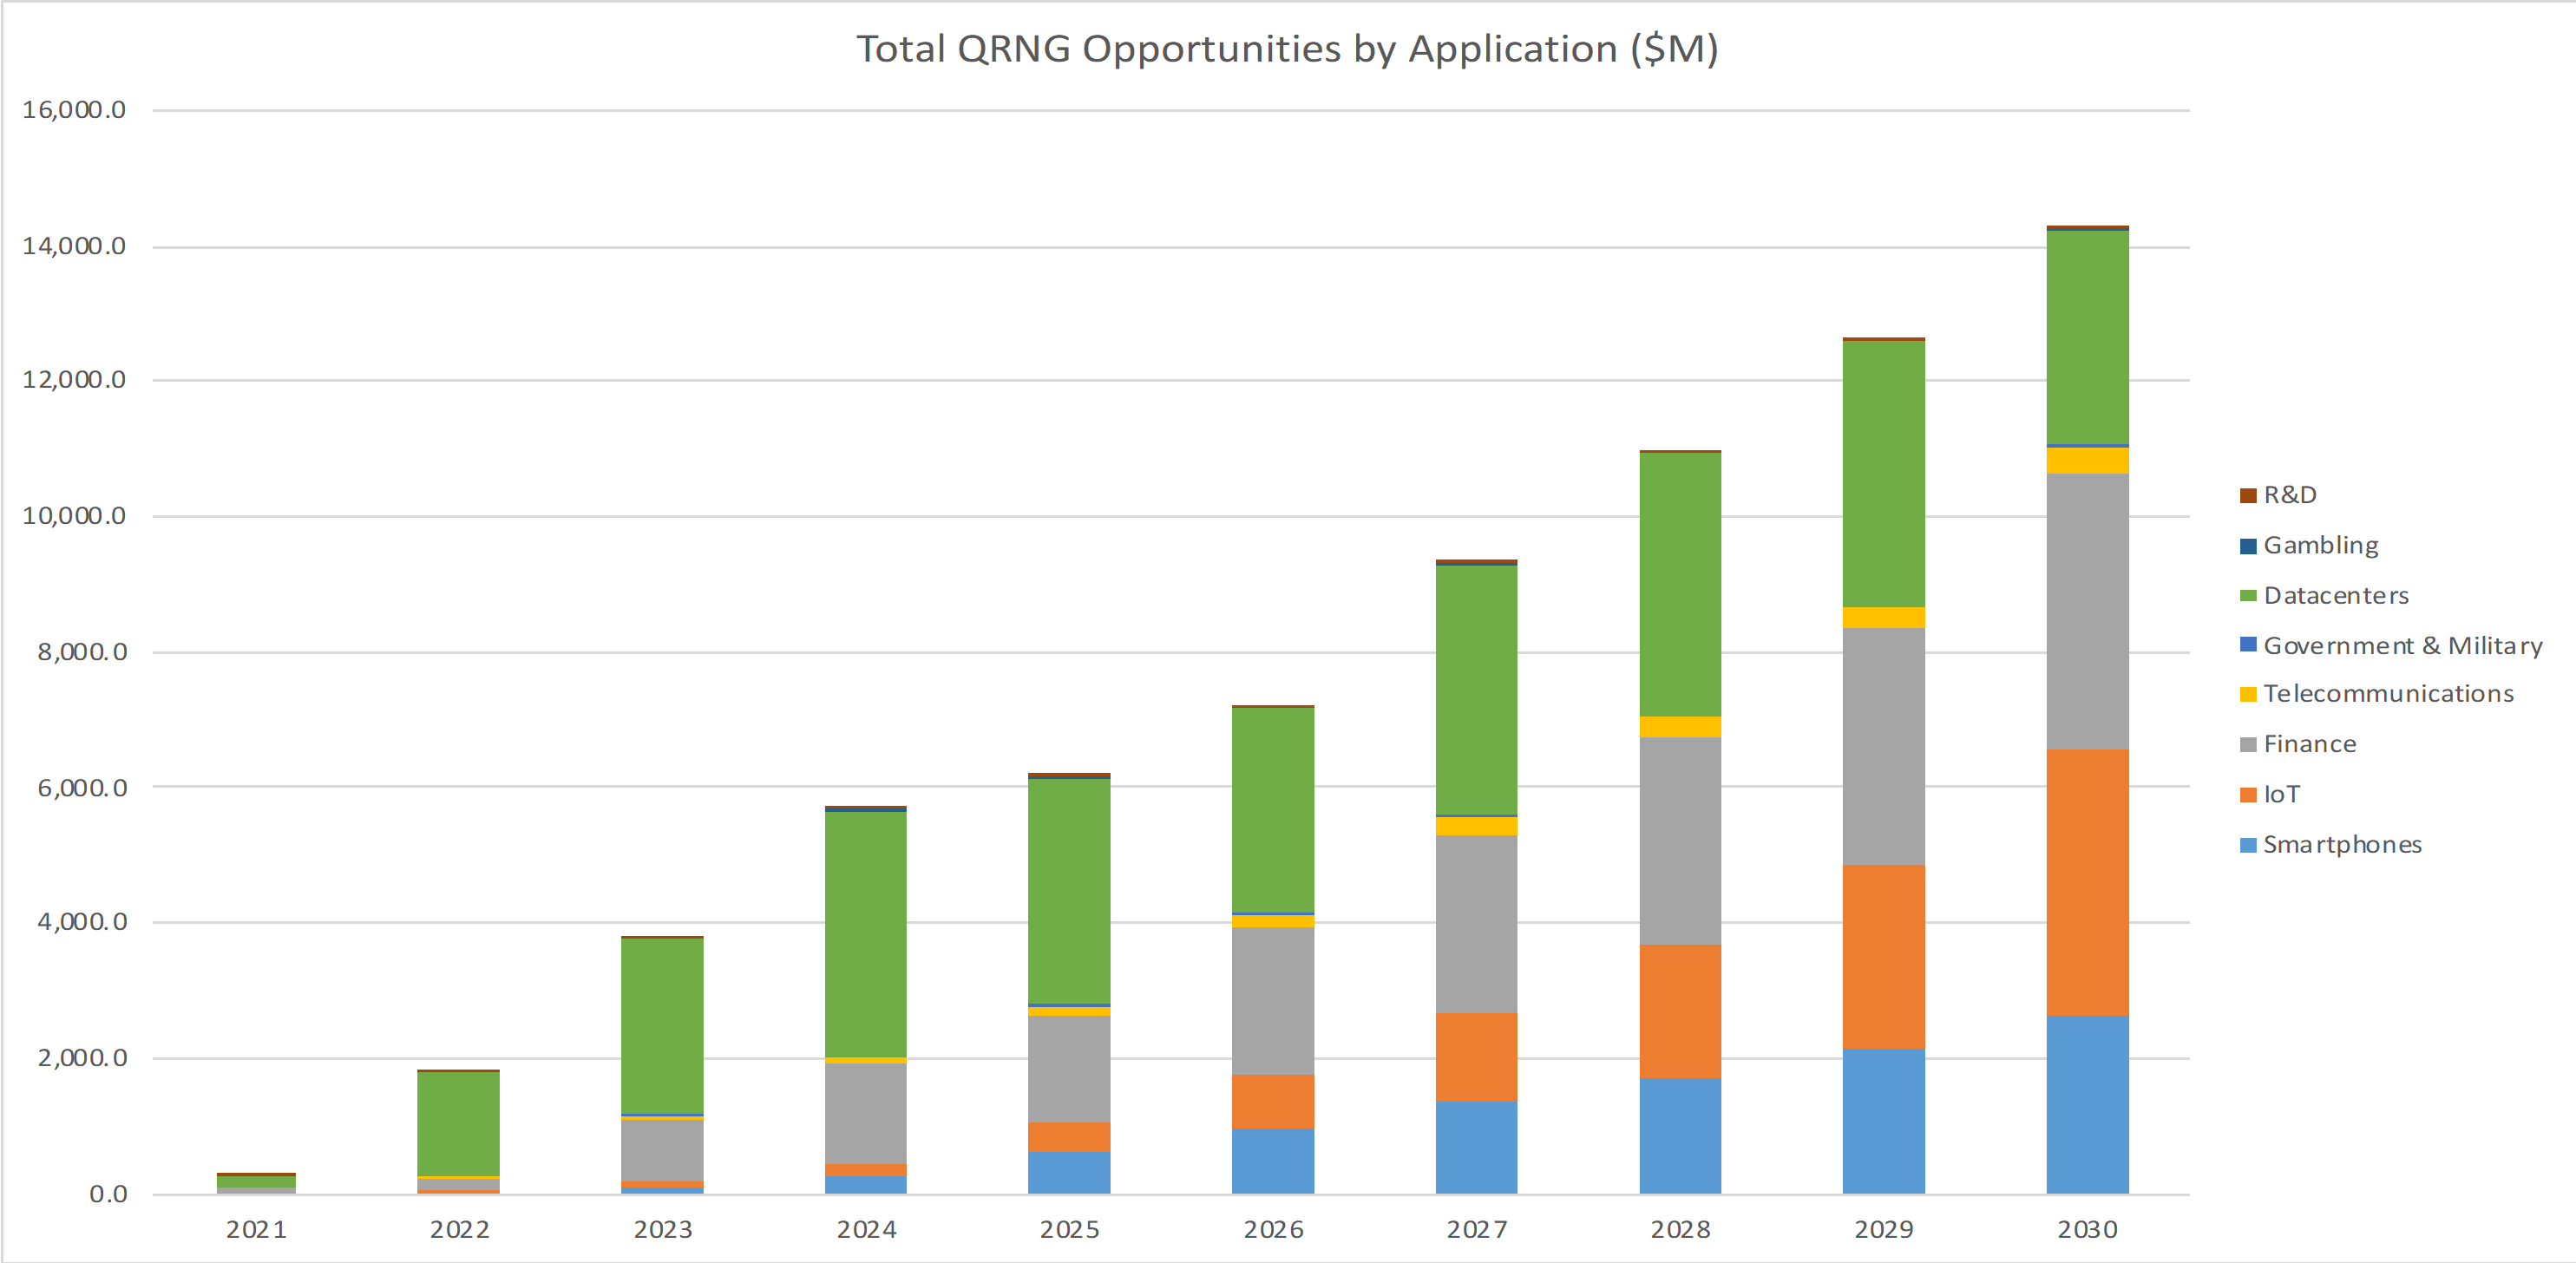
Task: Click the Finance legend color swatch
Action: [x=2248, y=745]
